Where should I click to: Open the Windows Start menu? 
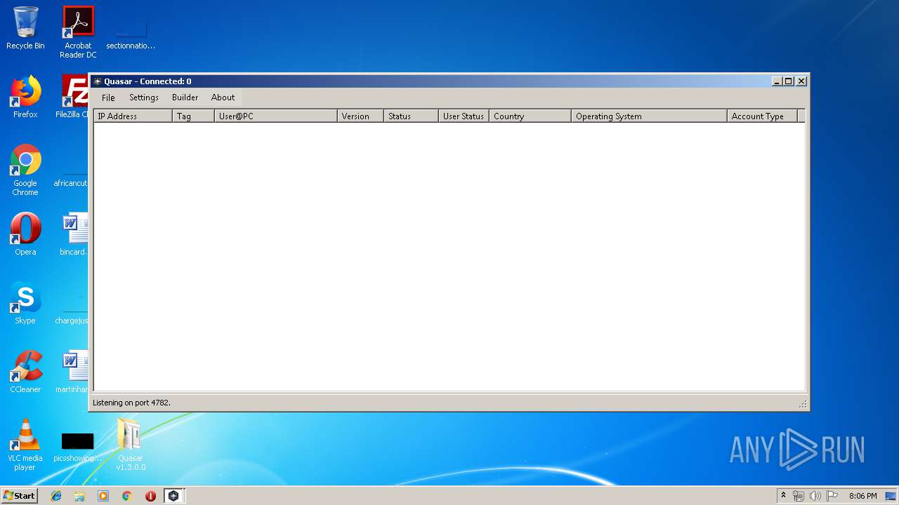(x=19, y=495)
